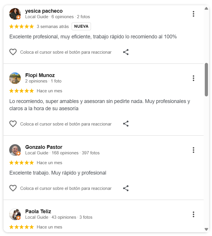212x236 pixels.
Task: Click the Flopi Munoz name link
Action: tap(40, 75)
